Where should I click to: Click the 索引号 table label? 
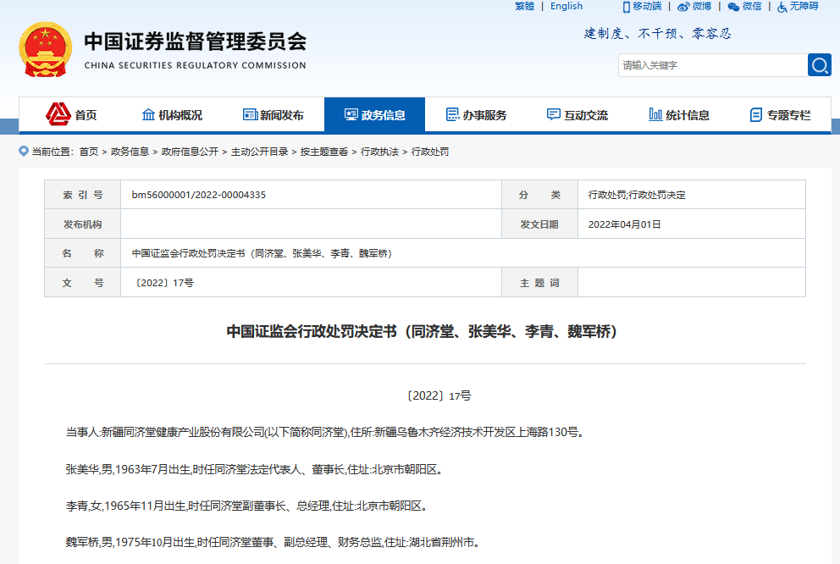pyautogui.click(x=82, y=195)
